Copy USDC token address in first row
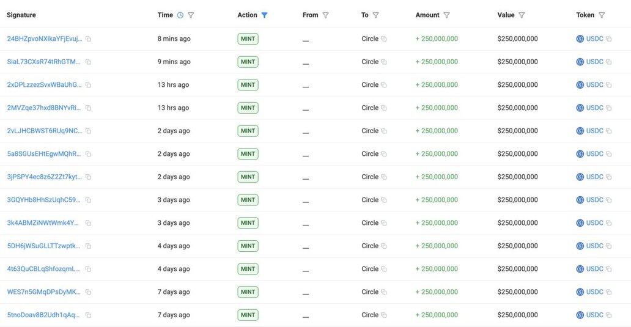Image resolution: width=631 pixels, height=327 pixels. pos(608,39)
